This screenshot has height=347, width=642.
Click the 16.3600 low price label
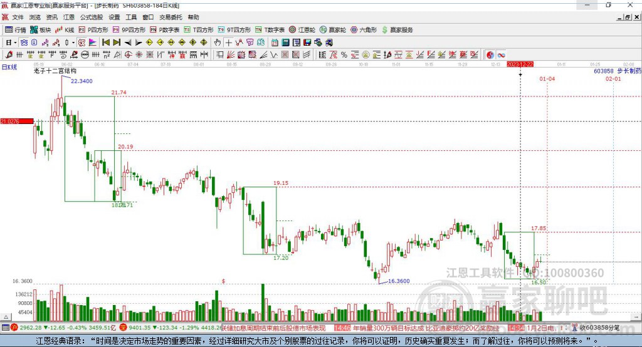[399, 281]
